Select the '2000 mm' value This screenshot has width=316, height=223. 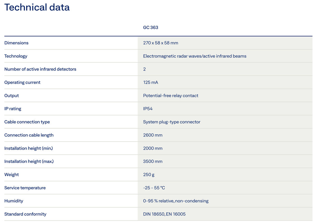(x=153, y=148)
